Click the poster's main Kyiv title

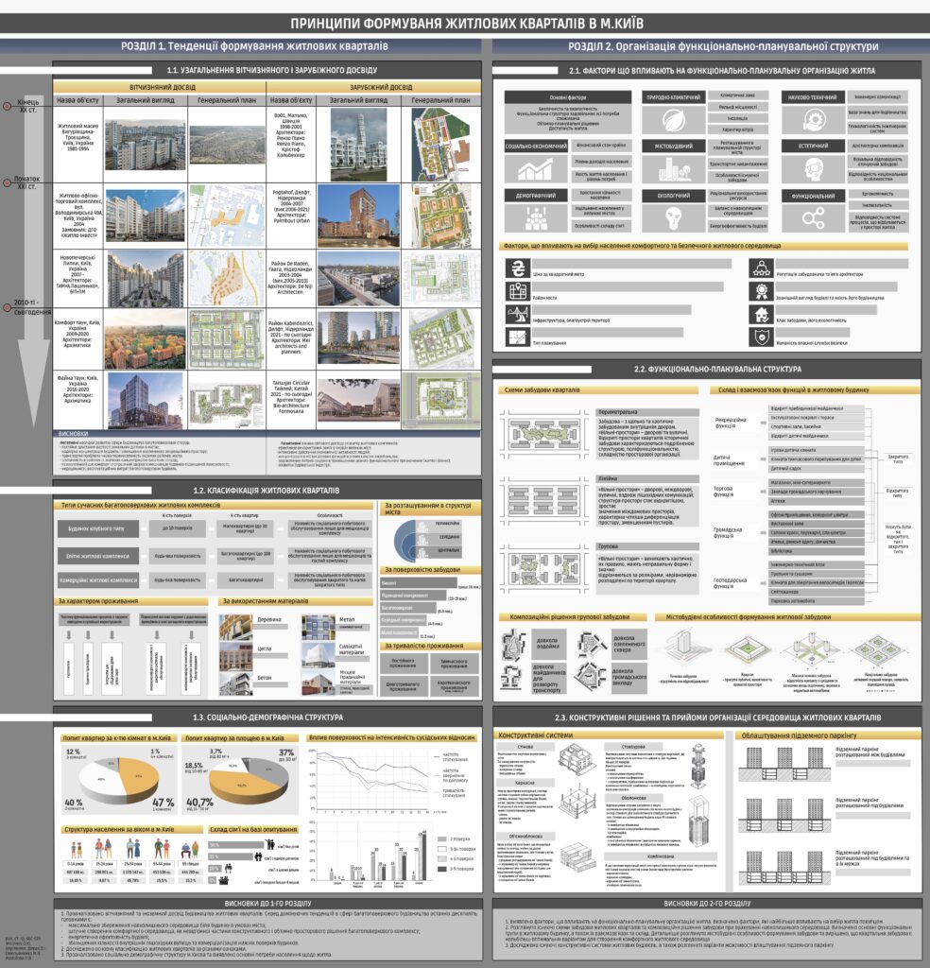[x=467, y=24]
